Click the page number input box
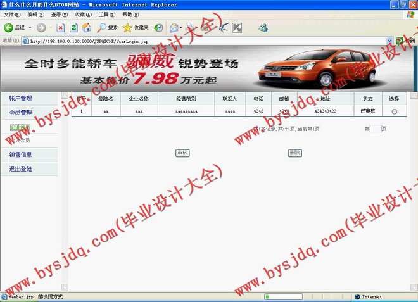Viewport: 418px width, 302px height. point(376,129)
